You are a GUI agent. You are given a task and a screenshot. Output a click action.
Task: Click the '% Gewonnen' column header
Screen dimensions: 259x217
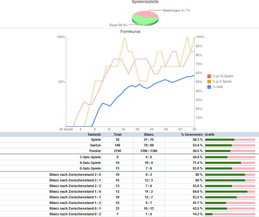pyautogui.click(x=192, y=134)
